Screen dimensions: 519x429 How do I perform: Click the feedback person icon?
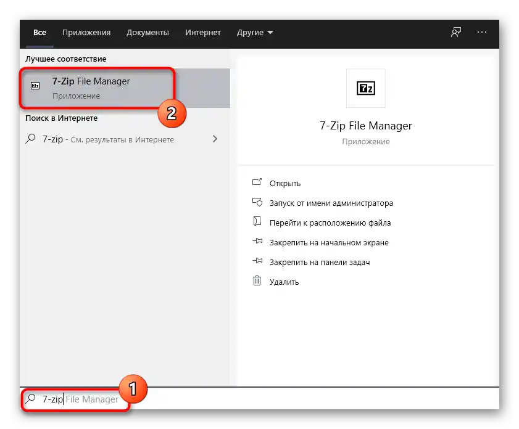tap(456, 33)
